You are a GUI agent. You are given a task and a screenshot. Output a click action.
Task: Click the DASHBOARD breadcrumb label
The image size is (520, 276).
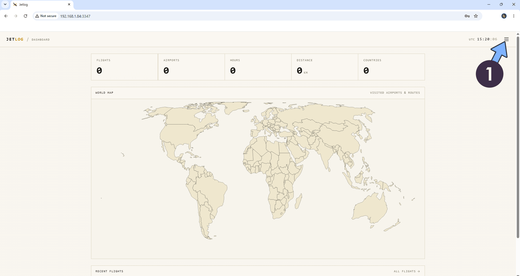click(x=41, y=40)
